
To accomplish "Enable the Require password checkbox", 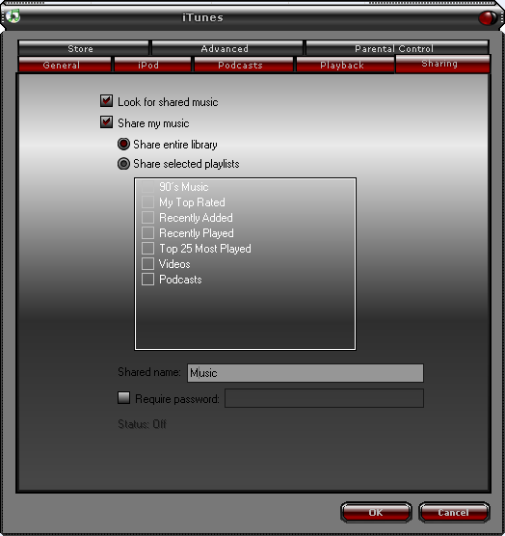I will tap(123, 398).
